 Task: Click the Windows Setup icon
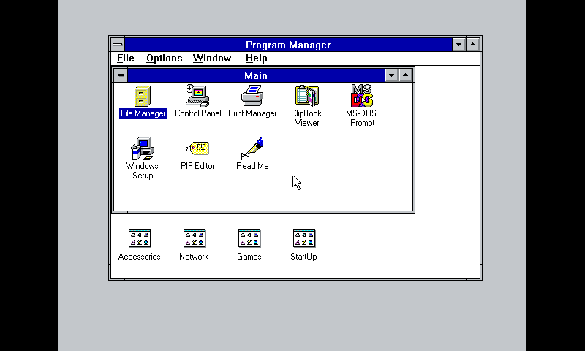coord(143,149)
